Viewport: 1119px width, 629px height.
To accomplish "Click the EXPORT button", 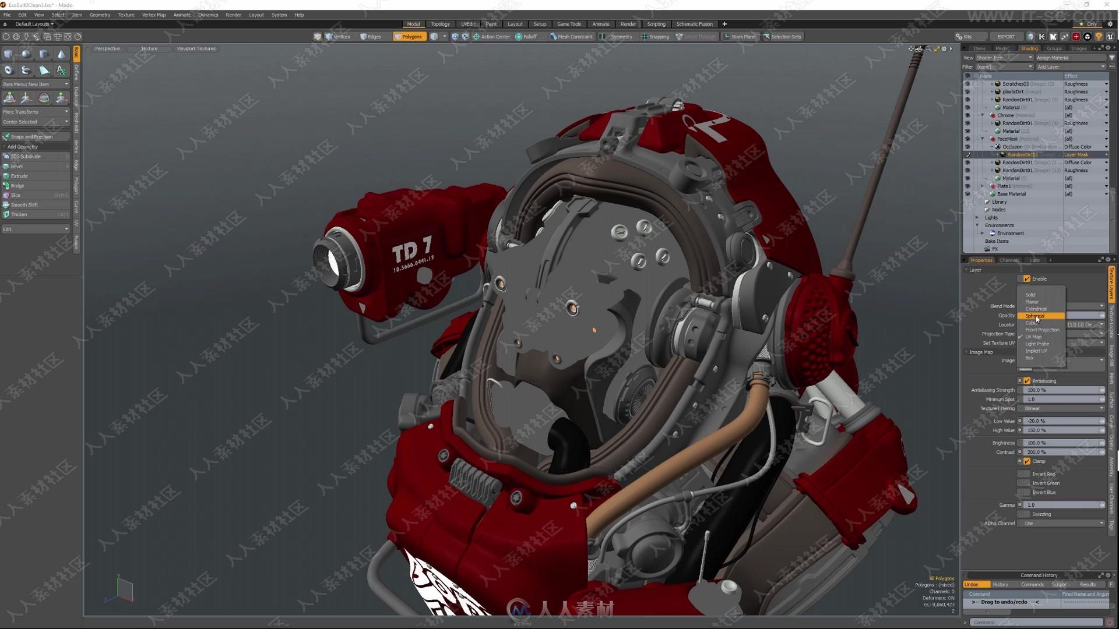I will [x=1007, y=37].
